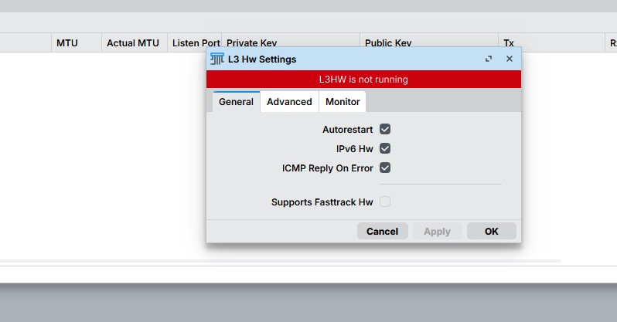Sort by the Listen Port column

[194, 43]
